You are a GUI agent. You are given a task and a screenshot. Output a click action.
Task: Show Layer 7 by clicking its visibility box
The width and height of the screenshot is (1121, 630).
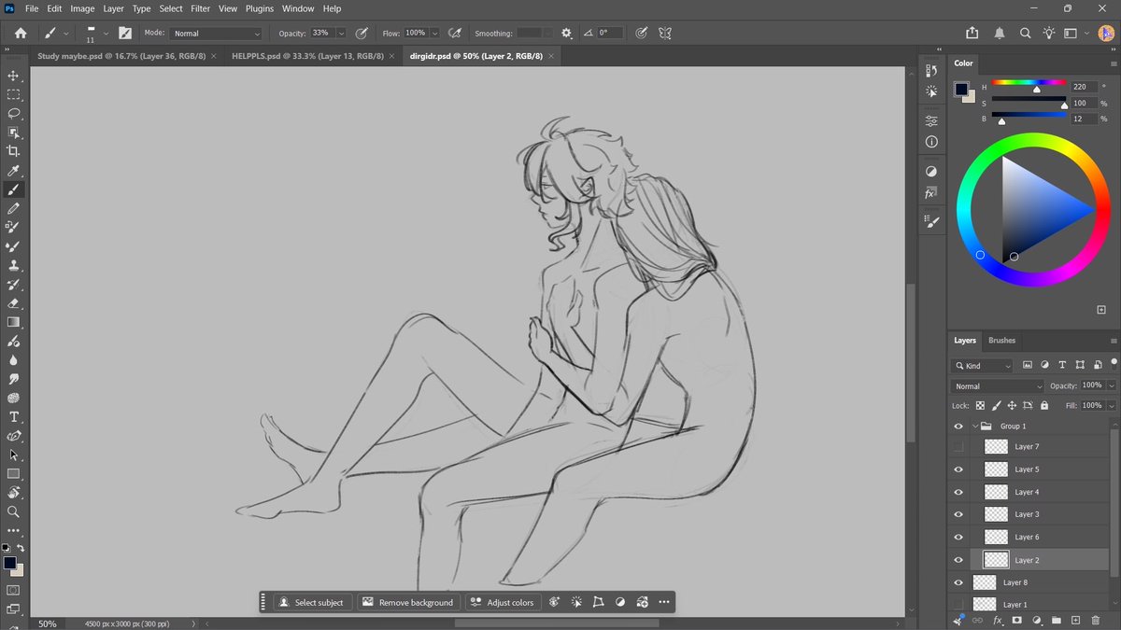pos(958,447)
